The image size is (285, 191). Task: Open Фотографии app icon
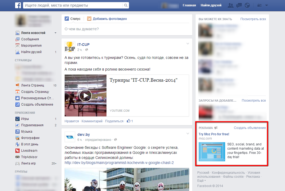(x=17, y=138)
